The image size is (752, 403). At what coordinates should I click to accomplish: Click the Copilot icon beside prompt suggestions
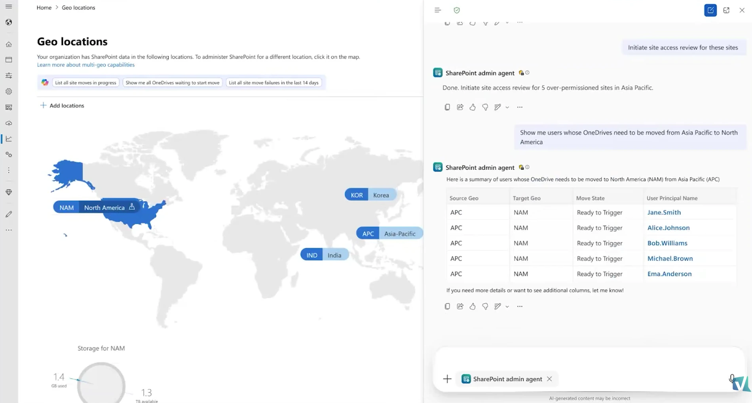point(45,82)
